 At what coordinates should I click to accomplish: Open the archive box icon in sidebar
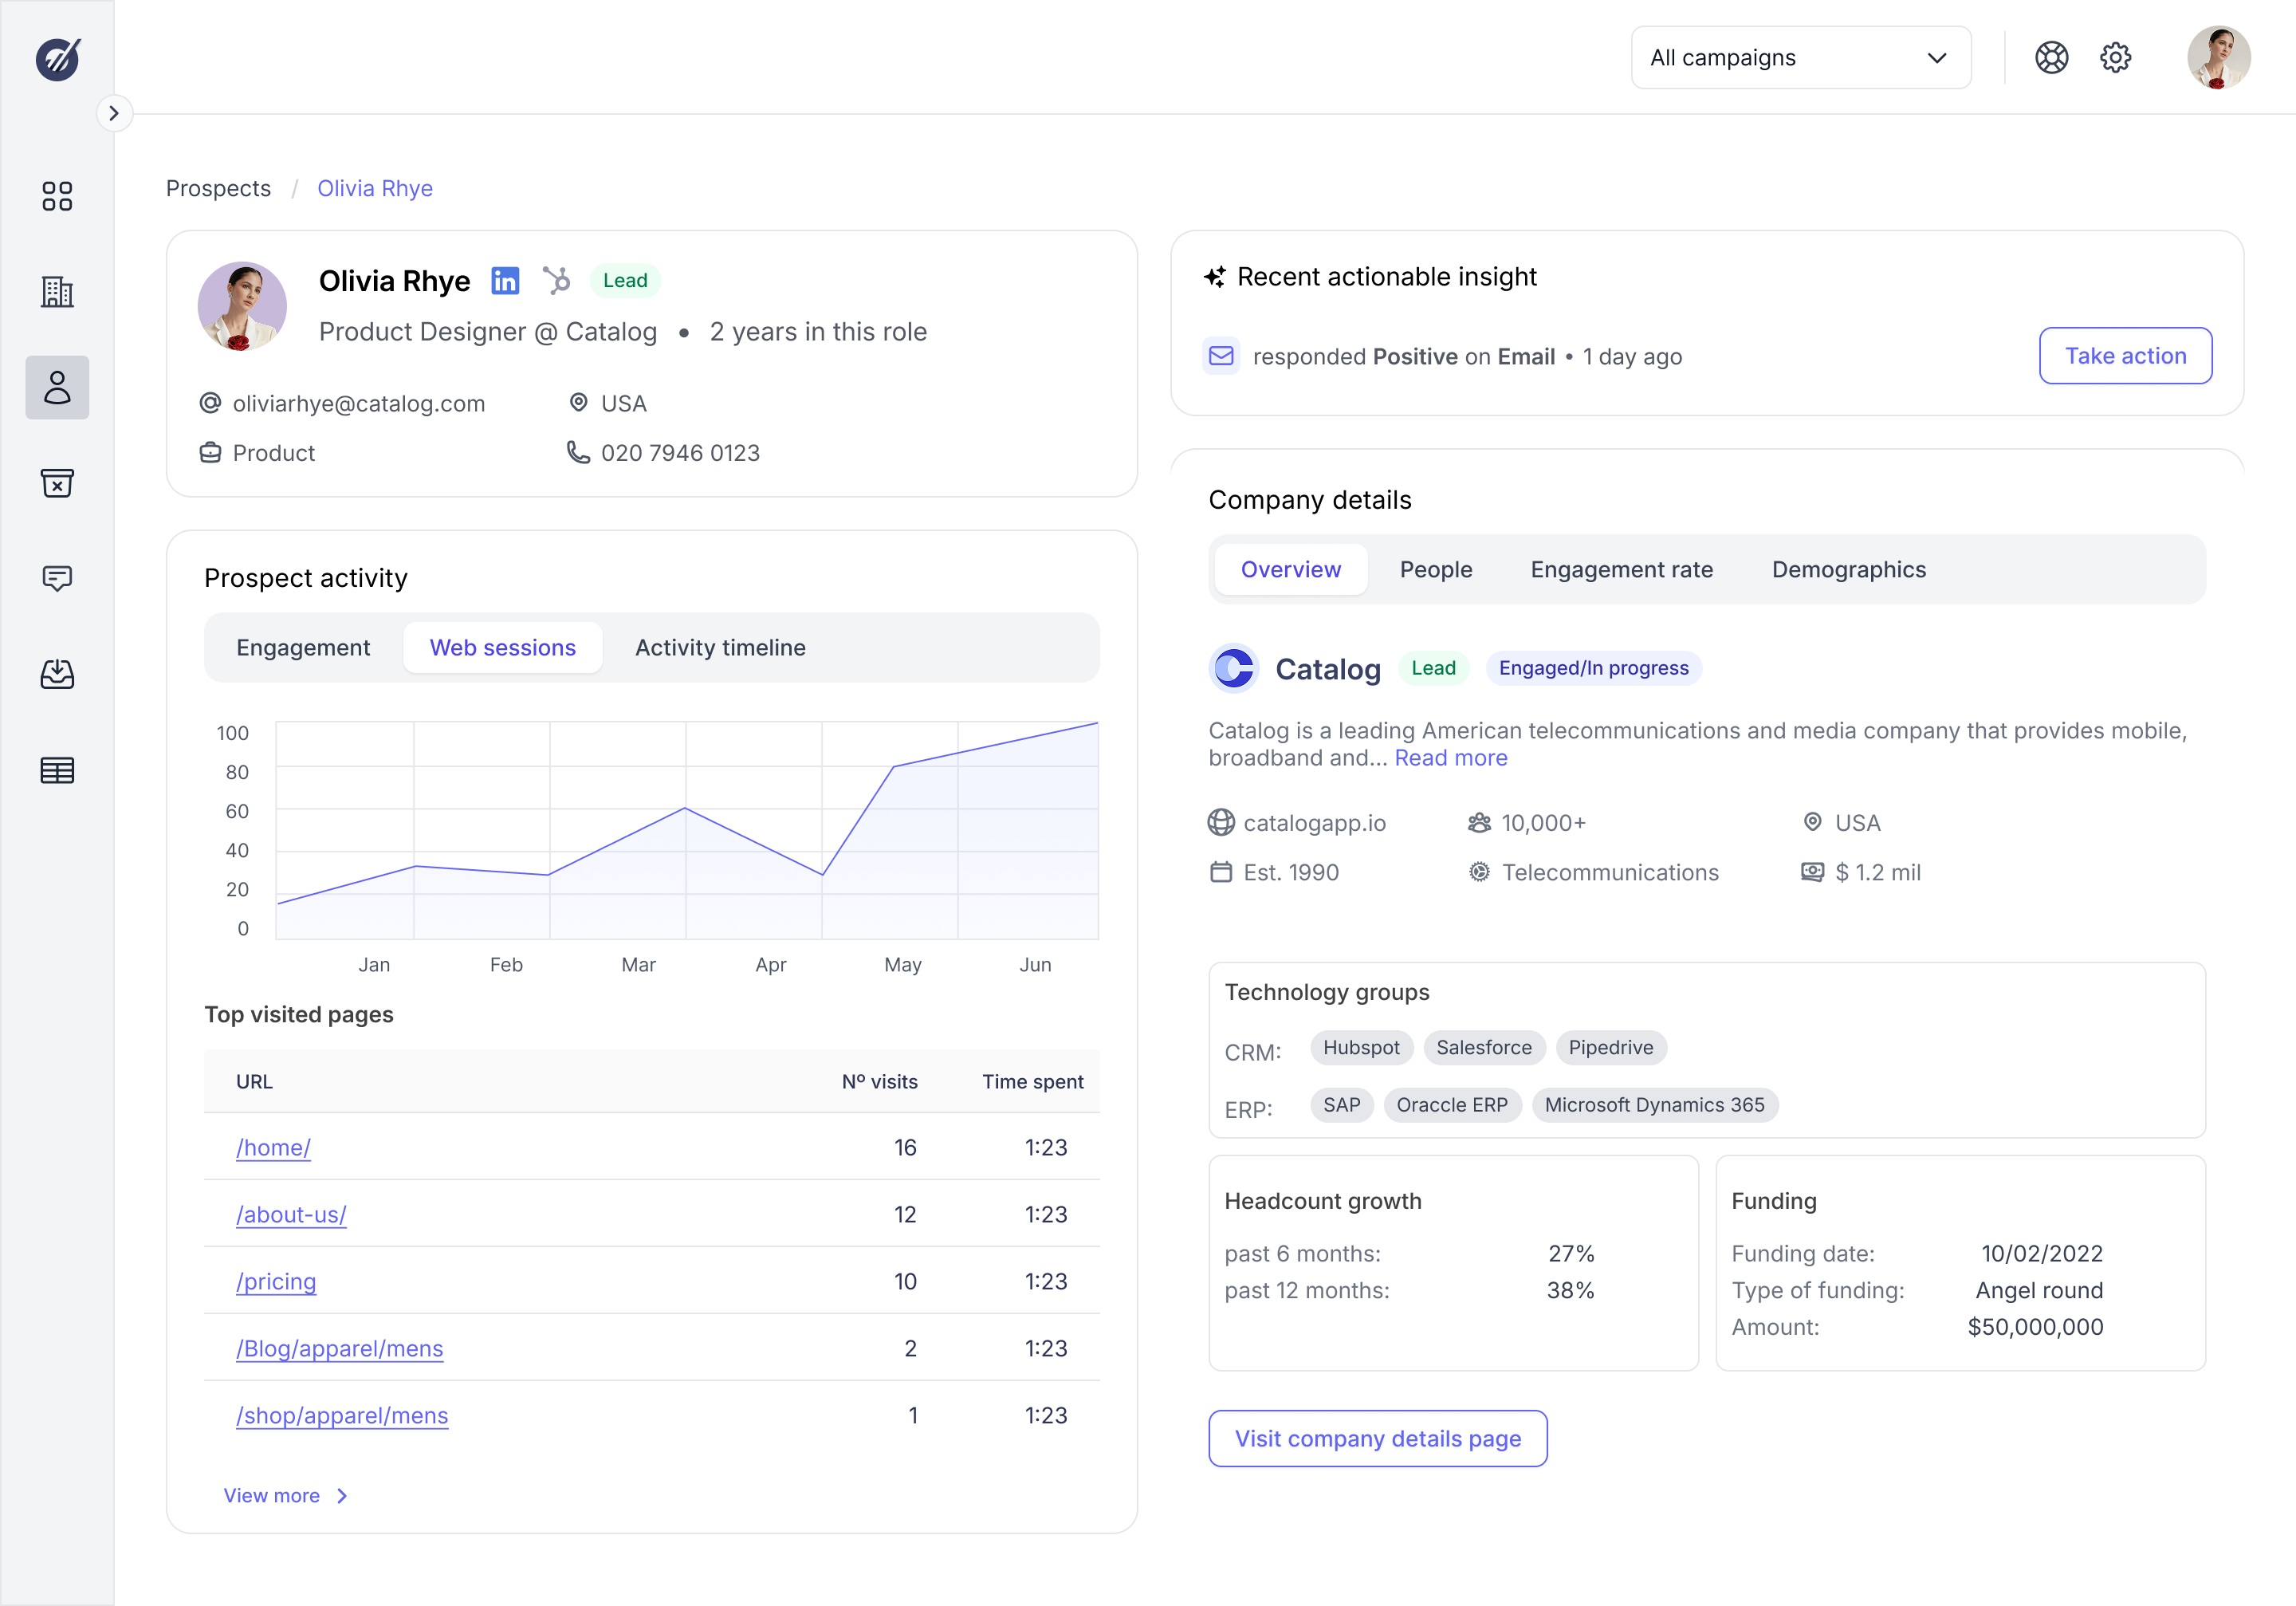(57, 483)
